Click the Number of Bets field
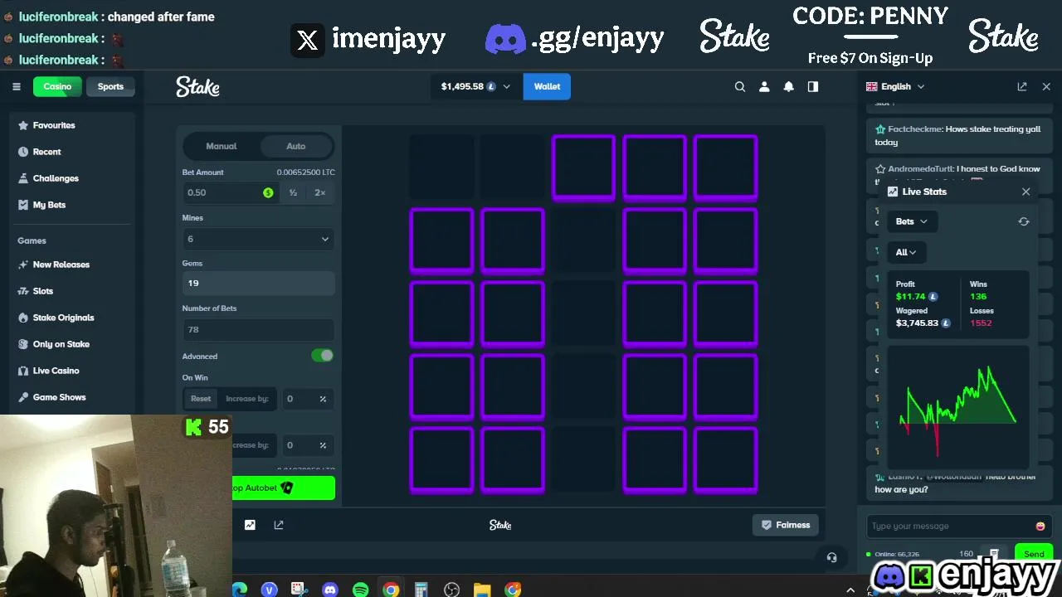This screenshot has height=597, width=1062. coord(259,329)
